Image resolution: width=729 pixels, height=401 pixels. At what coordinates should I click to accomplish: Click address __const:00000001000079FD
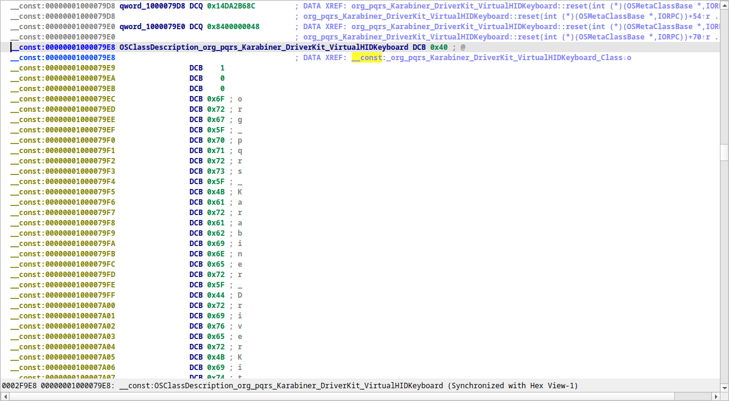63,274
